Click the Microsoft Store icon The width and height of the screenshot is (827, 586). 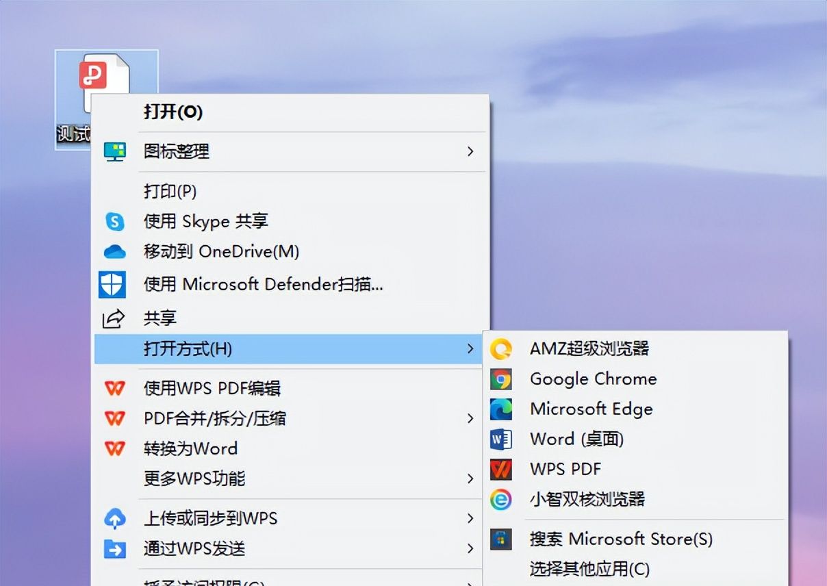click(501, 539)
